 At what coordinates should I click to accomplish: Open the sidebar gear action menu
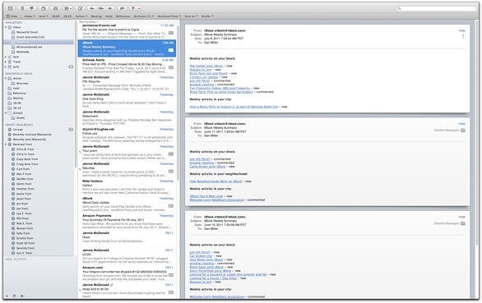pyautogui.click(x=22, y=296)
